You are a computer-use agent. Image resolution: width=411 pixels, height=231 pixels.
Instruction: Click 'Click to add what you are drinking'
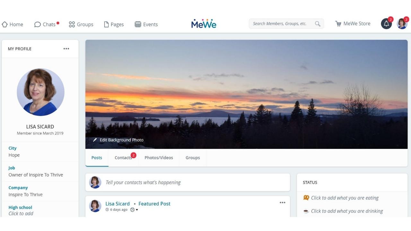pyautogui.click(x=347, y=211)
